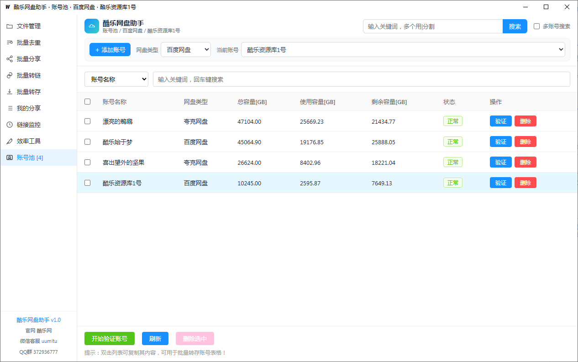Click the used capacity value 19176.85
The image size is (578, 362).
click(x=312, y=142)
